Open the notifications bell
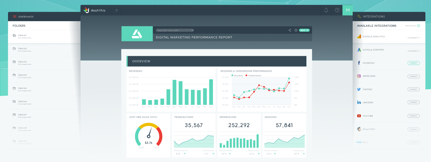Image resolution: width=431 pixels, height=162 pixels. coord(326,10)
